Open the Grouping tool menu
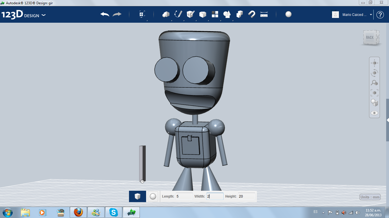The image size is (389, 218). pyautogui.click(x=227, y=14)
